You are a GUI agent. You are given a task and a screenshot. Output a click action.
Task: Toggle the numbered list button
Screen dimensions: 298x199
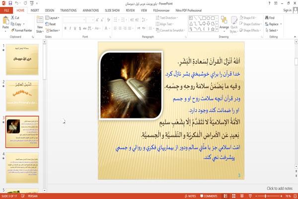(x=124, y=19)
